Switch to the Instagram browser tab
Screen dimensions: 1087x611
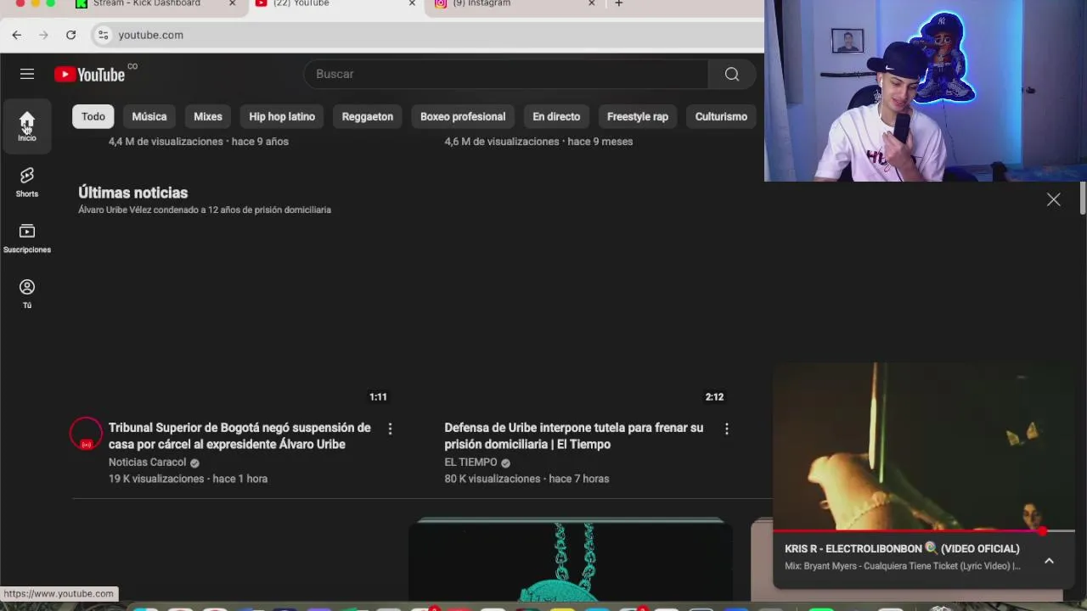tap(482, 3)
